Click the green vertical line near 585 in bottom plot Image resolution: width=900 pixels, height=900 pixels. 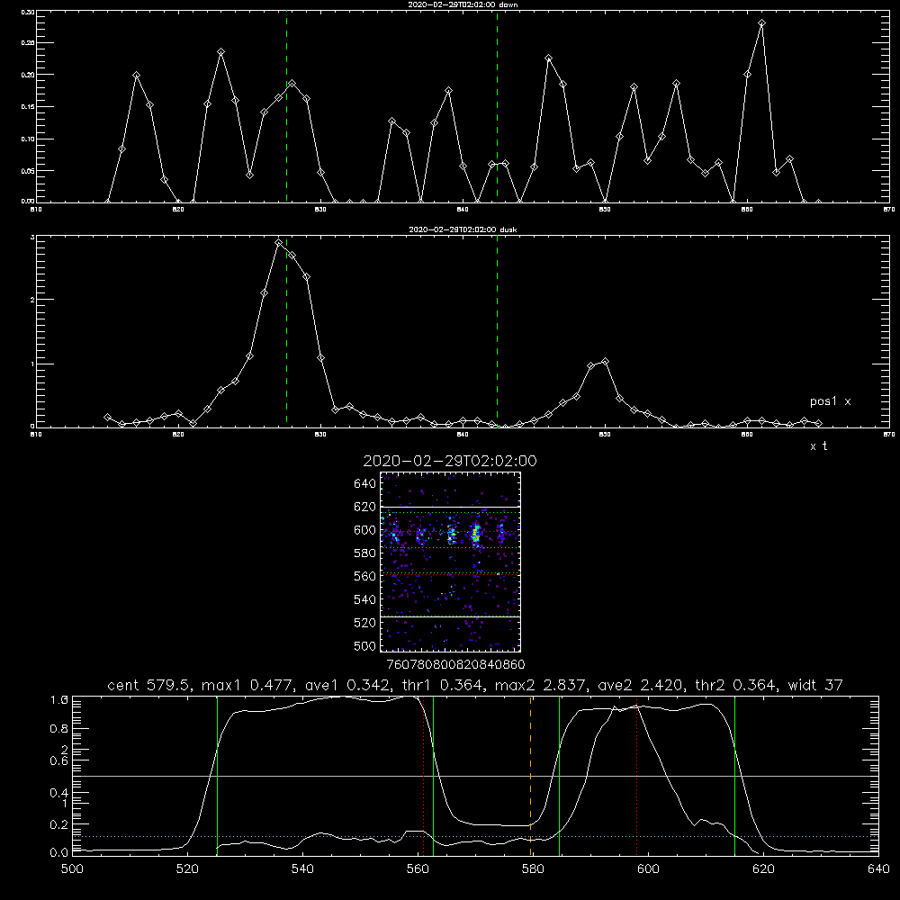pos(559,776)
